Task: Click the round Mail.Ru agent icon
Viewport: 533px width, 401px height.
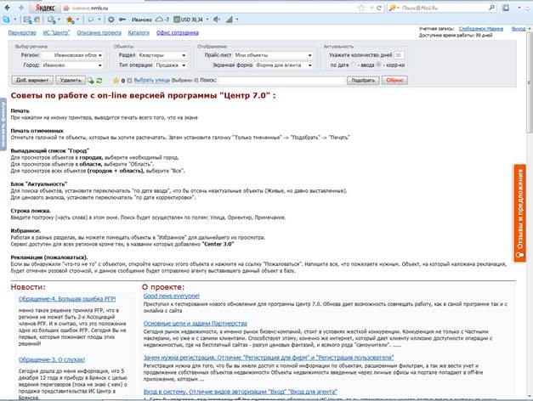Action: coord(37,20)
